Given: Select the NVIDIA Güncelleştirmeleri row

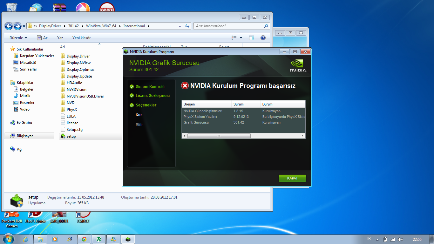Looking at the screenshot, I should pyautogui.click(x=243, y=111).
